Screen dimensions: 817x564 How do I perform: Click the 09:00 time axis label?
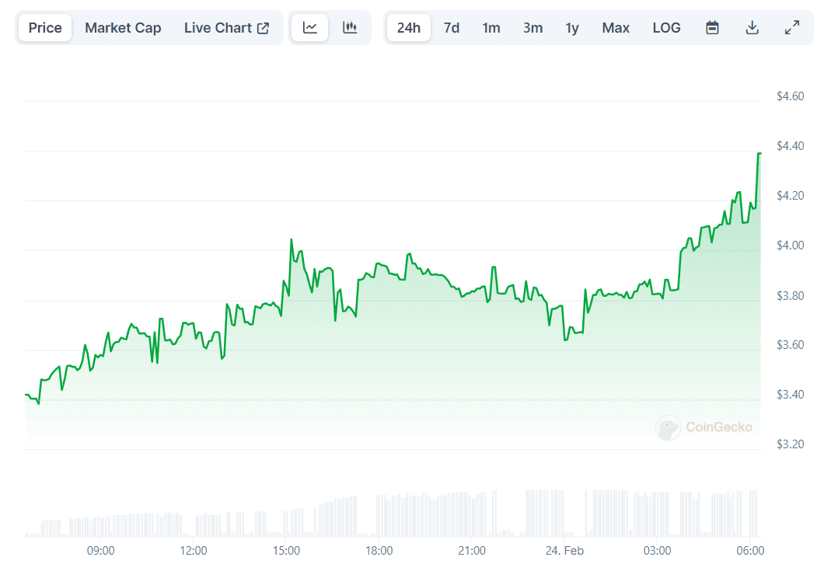point(100,551)
